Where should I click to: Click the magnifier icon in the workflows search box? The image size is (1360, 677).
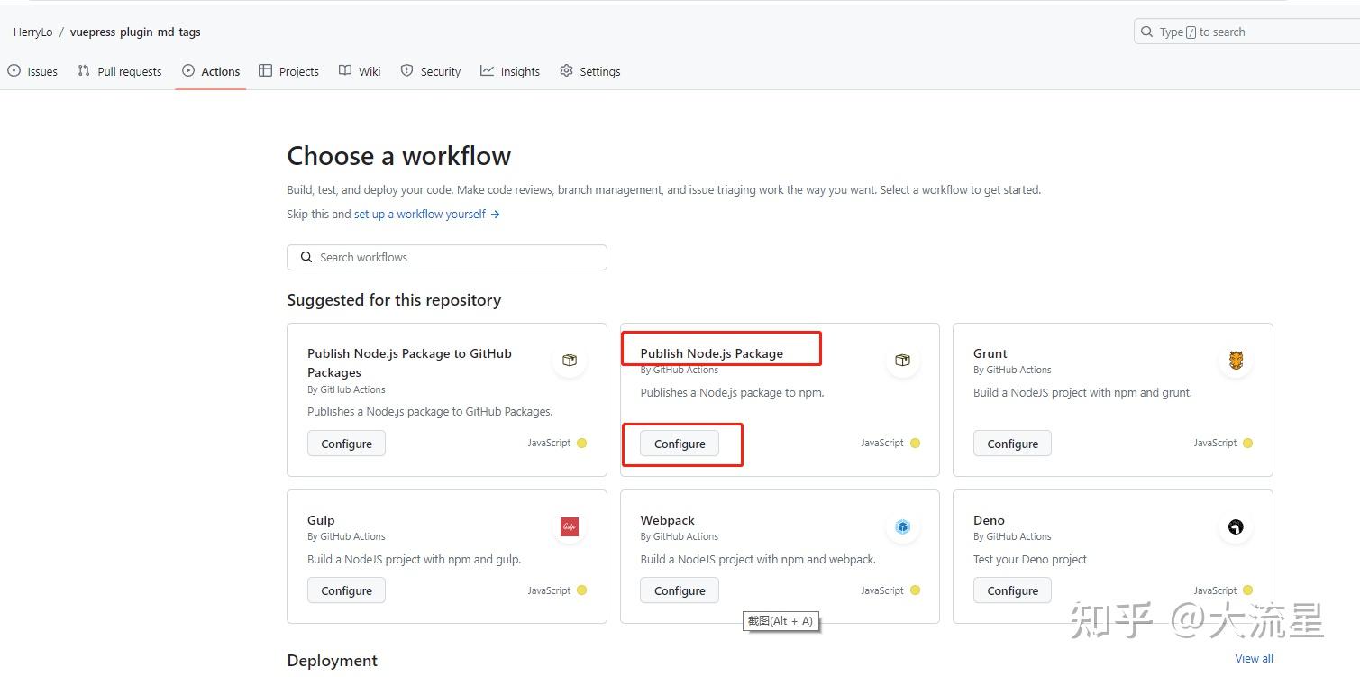306,257
